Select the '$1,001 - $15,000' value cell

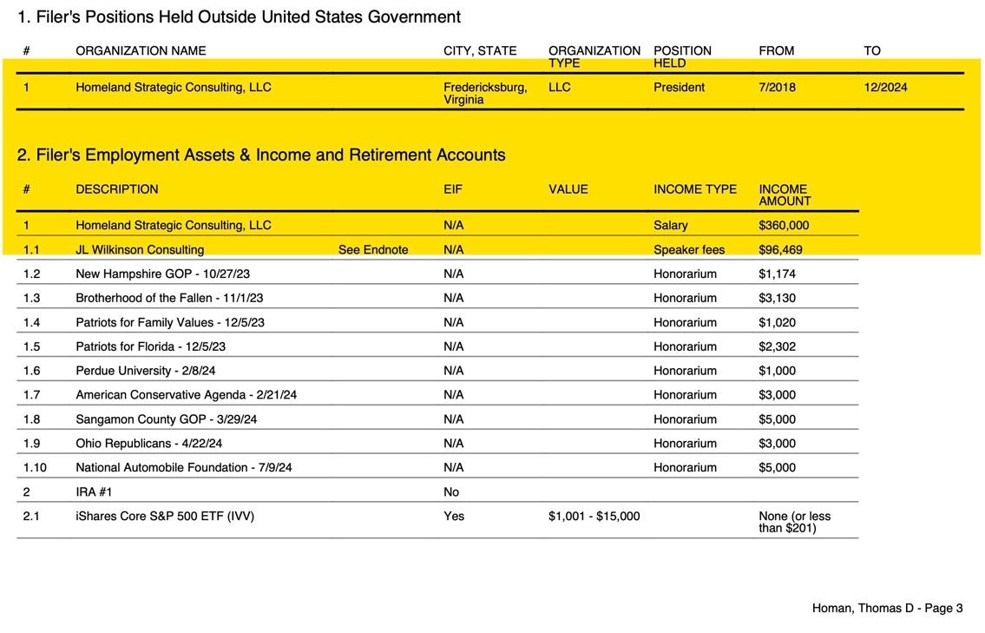click(594, 517)
